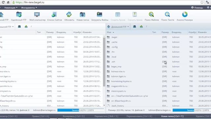Click left pane disk usage bar
The width and height of the screenshot is (211, 119).
[81, 110]
